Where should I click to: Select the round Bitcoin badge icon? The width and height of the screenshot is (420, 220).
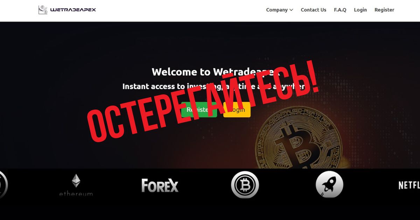[x=245, y=185]
